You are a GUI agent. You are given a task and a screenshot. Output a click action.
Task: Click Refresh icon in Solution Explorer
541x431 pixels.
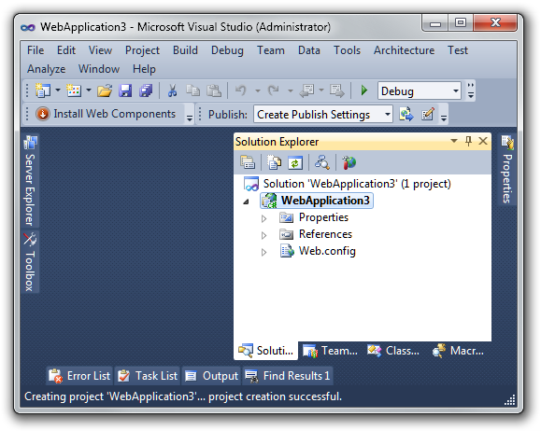(295, 162)
